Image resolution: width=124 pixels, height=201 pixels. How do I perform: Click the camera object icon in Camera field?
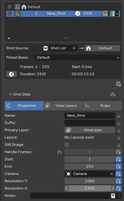click(68, 174)
